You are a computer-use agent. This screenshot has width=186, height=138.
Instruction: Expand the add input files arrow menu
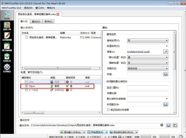click(84, 132)
